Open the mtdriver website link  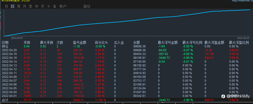click(242, 1)
